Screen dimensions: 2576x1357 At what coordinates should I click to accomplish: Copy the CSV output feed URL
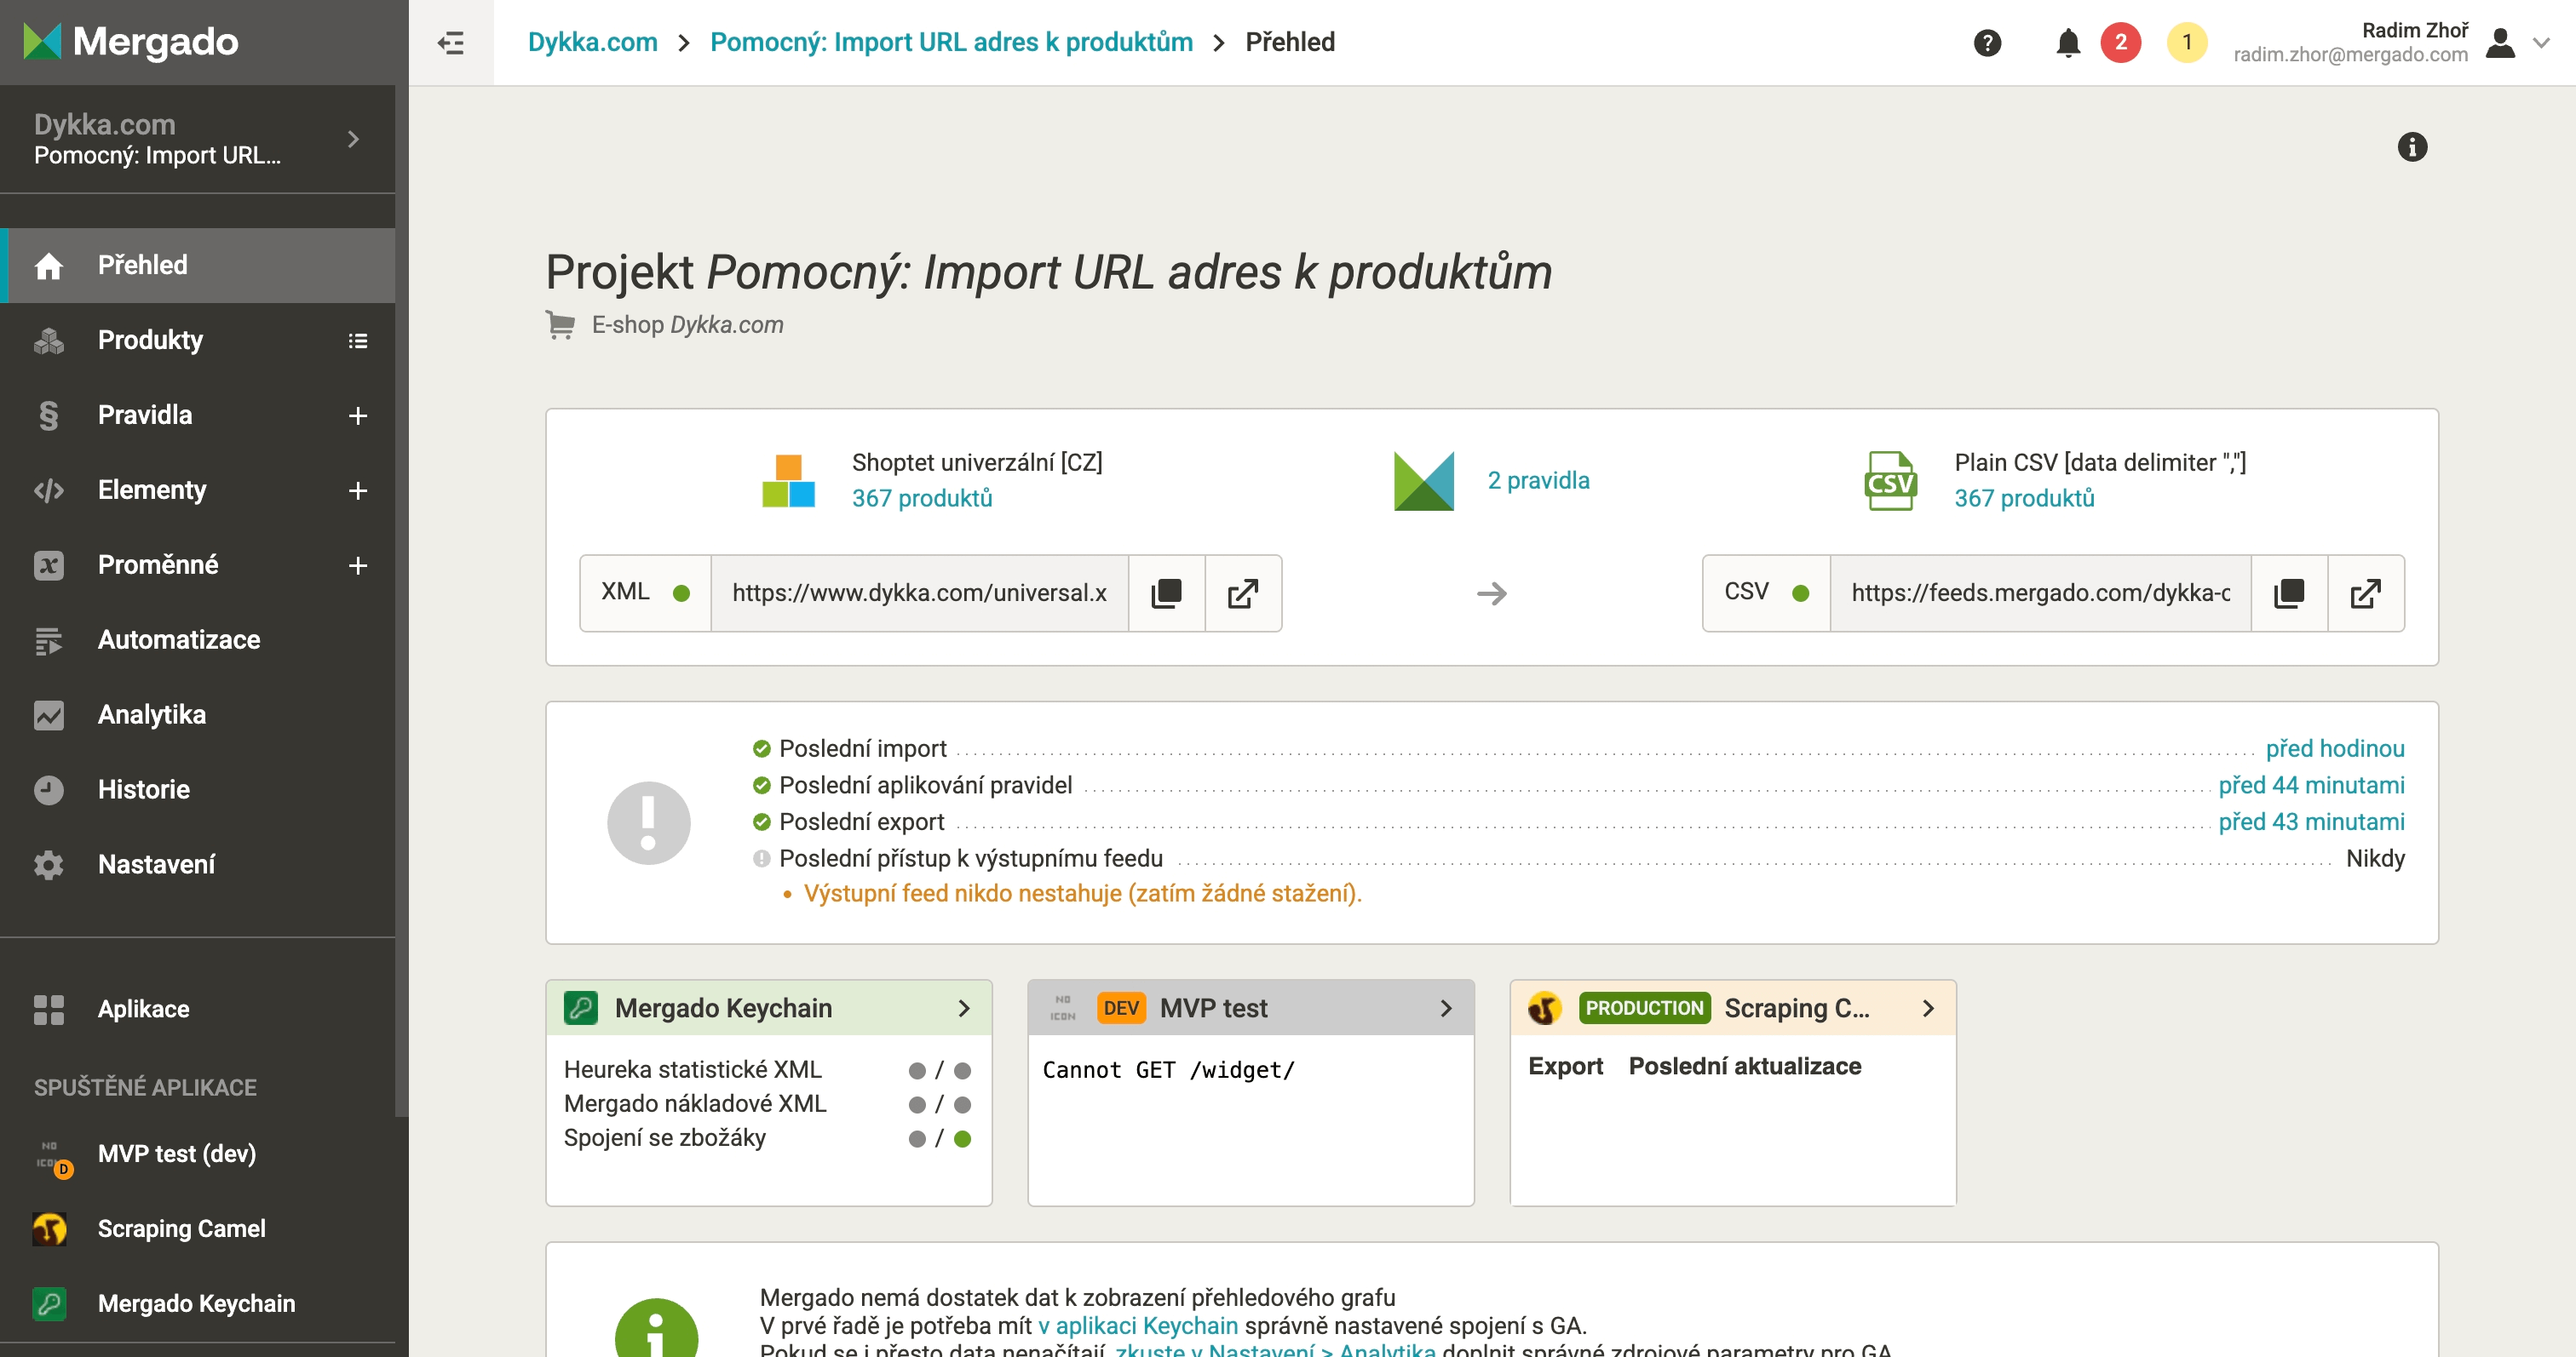(2289, 593)
